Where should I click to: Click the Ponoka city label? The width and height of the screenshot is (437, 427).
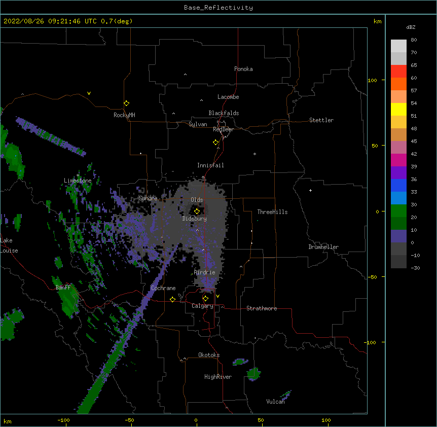coord(243,69)
